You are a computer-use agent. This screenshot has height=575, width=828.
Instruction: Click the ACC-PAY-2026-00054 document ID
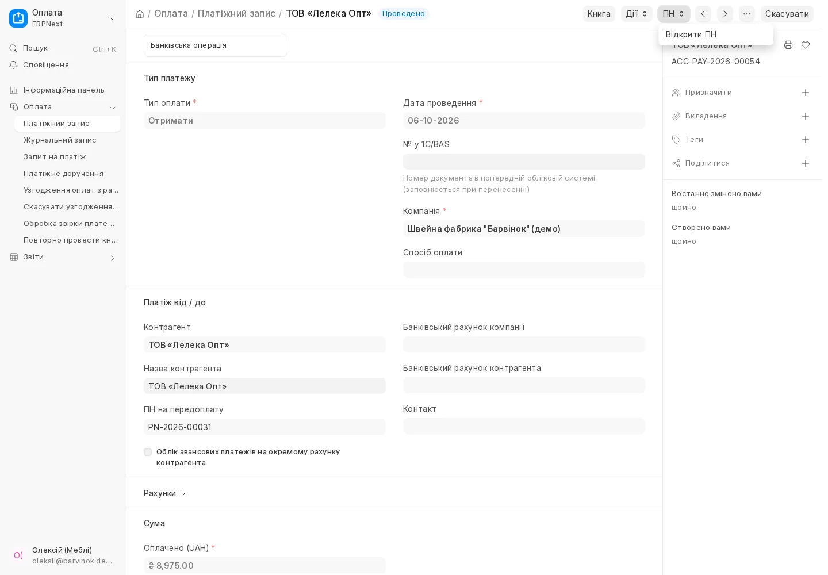(x=716, y=62)
